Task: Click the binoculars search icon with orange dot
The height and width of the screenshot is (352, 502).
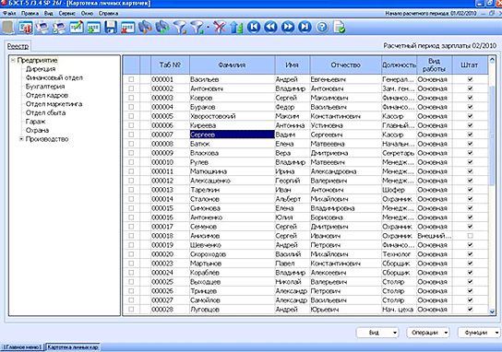Action: [145, 27]
